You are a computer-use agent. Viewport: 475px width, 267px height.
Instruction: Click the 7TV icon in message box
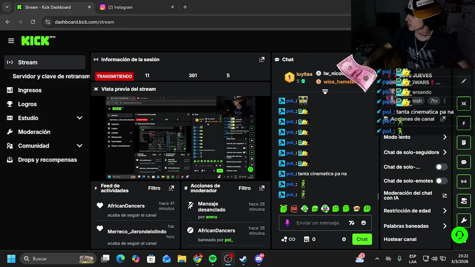click(x=352, y=223)
